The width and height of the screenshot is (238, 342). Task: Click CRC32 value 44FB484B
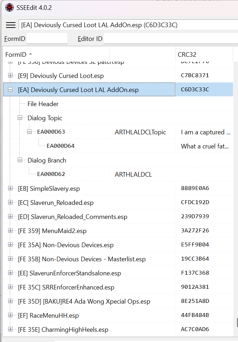(x=195, y=315)
